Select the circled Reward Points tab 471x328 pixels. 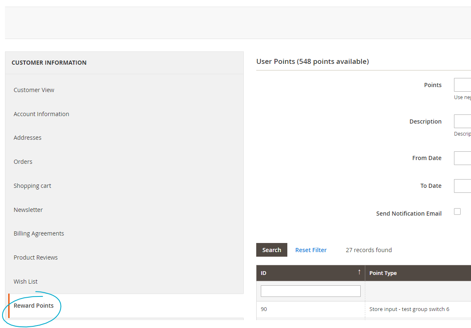click(x=34, y=305)
